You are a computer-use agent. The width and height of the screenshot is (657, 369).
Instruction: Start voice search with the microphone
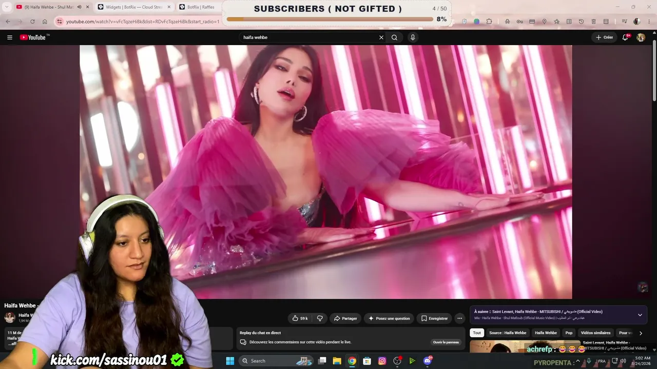point(413,37)
